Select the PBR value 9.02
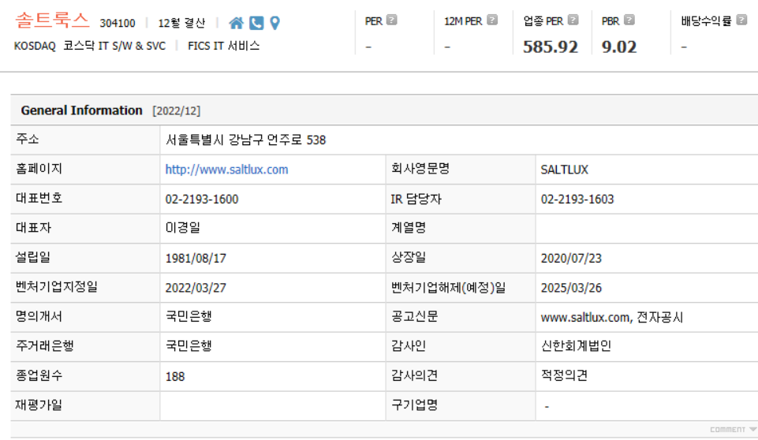This screenshot has width=758, height=440. pos(619,47)
